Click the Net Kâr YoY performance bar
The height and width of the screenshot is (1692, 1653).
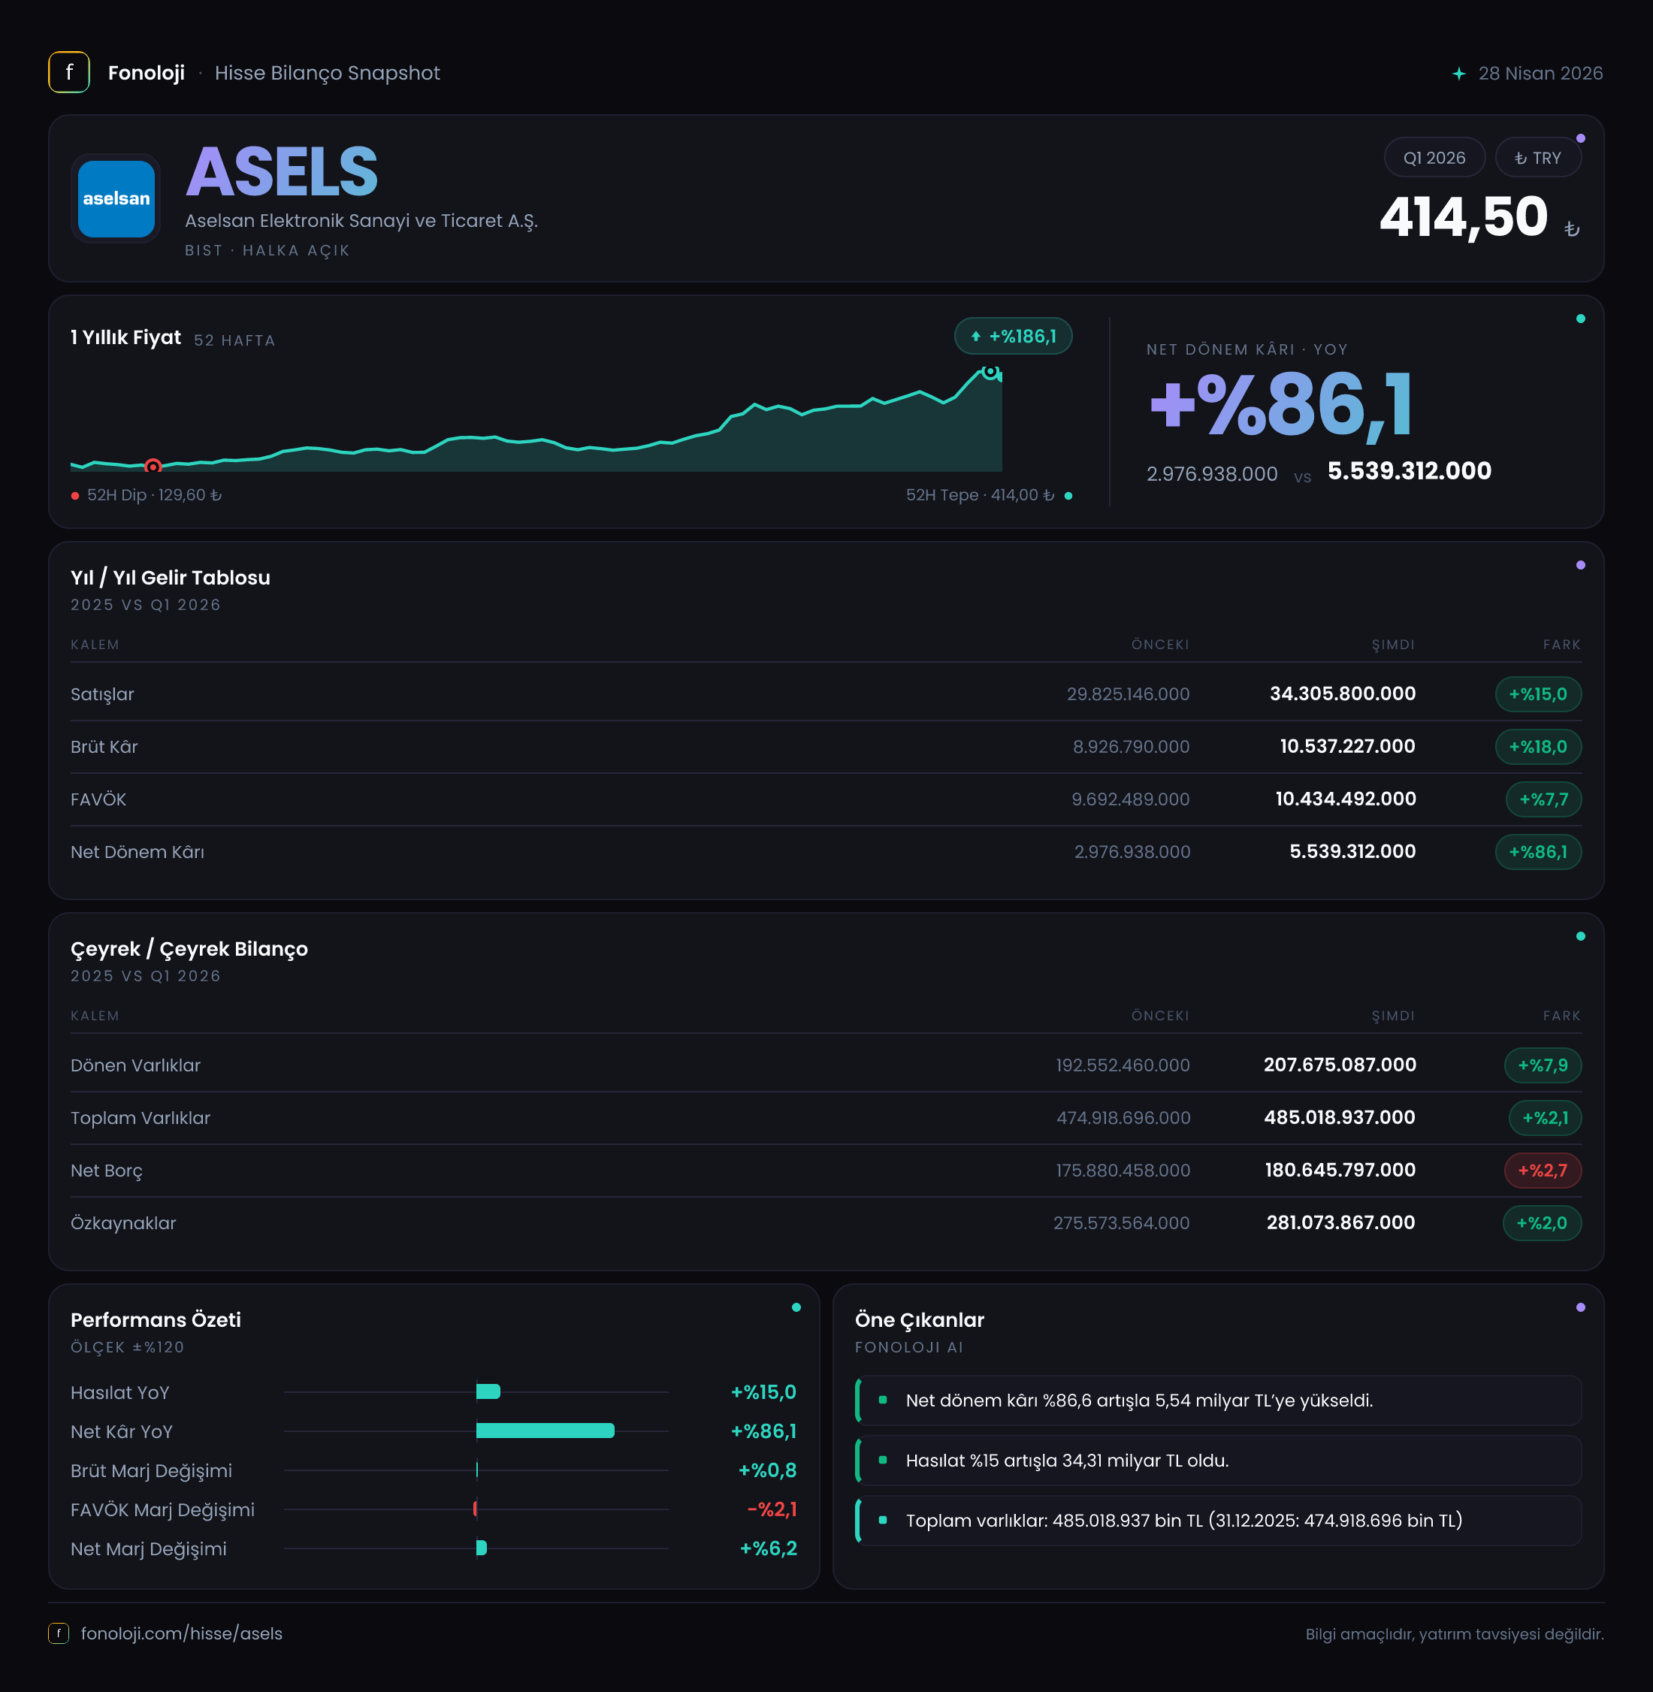tap(545, 1431)
